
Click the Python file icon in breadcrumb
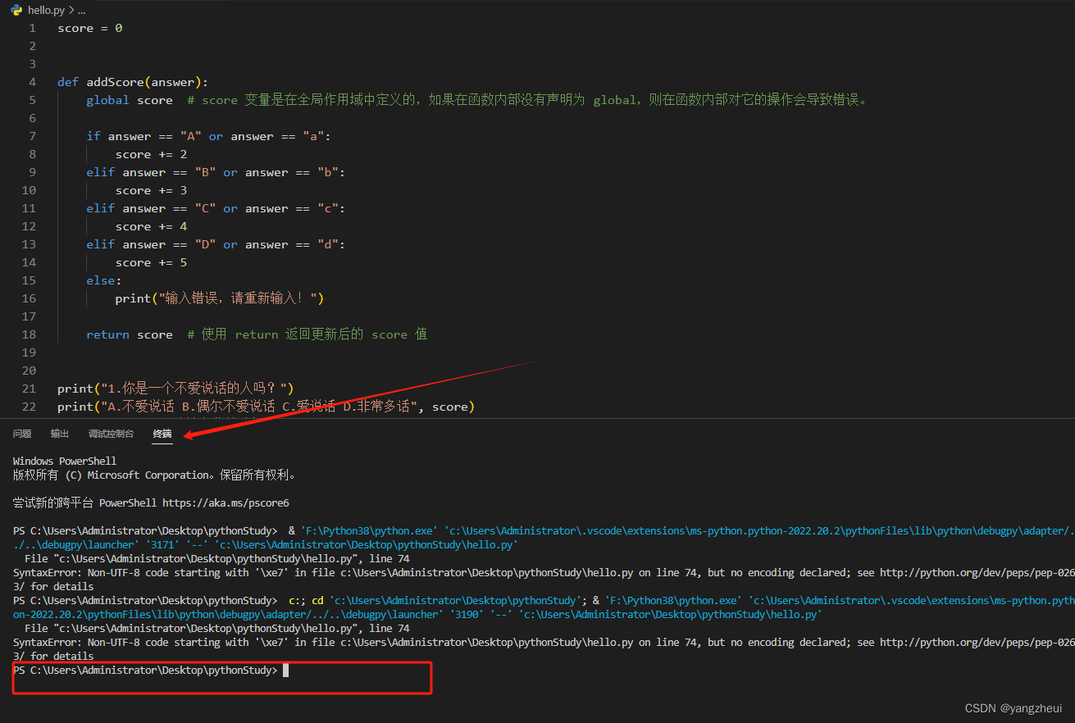point(16,10)
